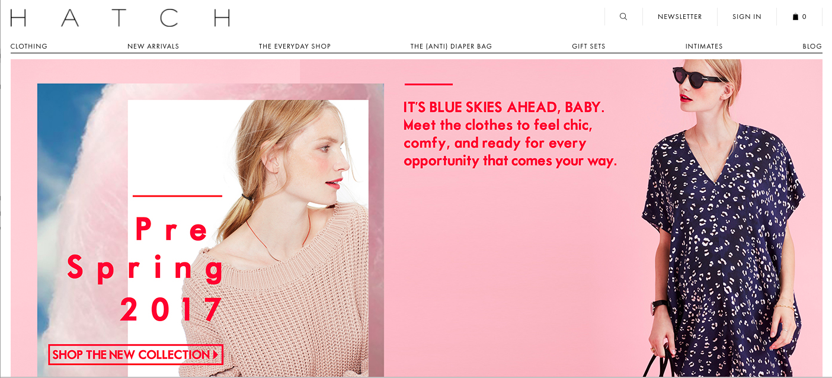Click the cart item count number
This screenshot has height=378, width=832.
(x=804, y=17)
